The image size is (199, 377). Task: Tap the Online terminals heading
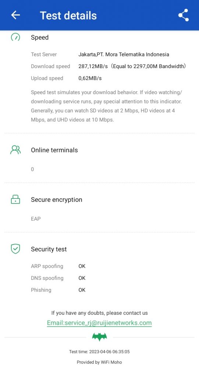pos(54,150)
